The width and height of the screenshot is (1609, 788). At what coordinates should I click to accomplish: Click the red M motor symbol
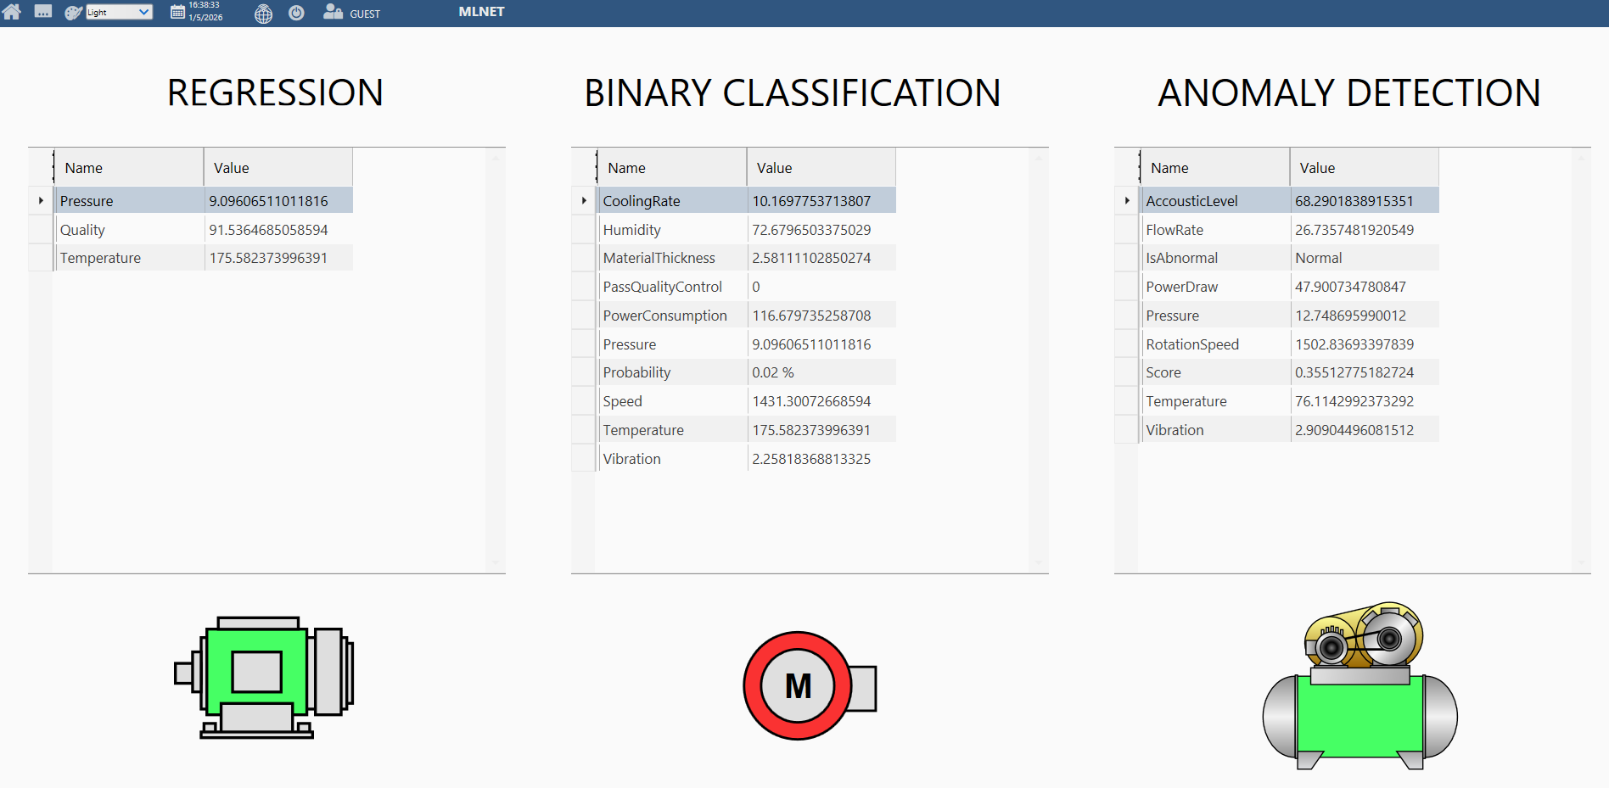pos(798,685)
